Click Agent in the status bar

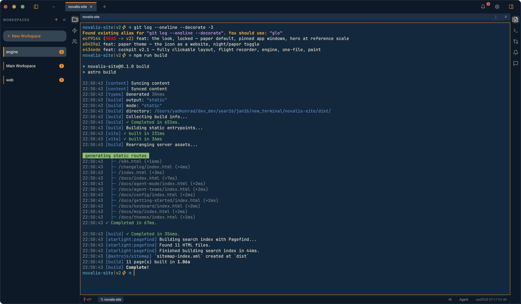(464, 299)
